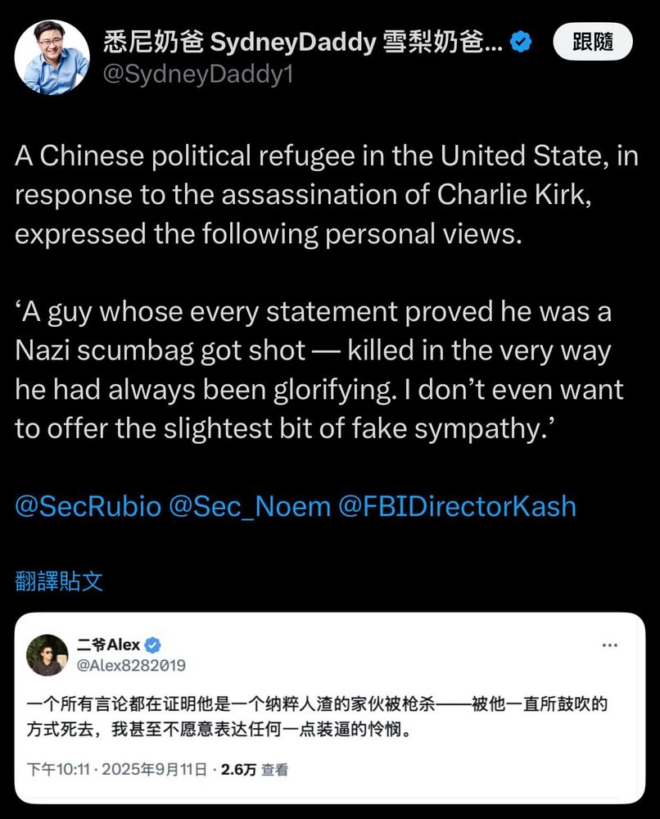The image size is (660, 819).
Task: Follow SydneyDaddy with the 跟隨 button
Action: [593, 42]
